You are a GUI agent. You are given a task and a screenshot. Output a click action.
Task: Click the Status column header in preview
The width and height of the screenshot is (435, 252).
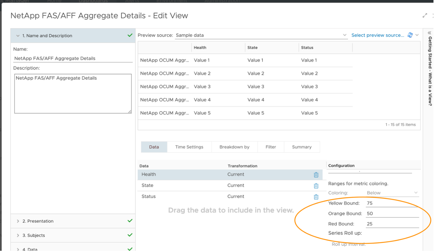[x=307, y=48]
